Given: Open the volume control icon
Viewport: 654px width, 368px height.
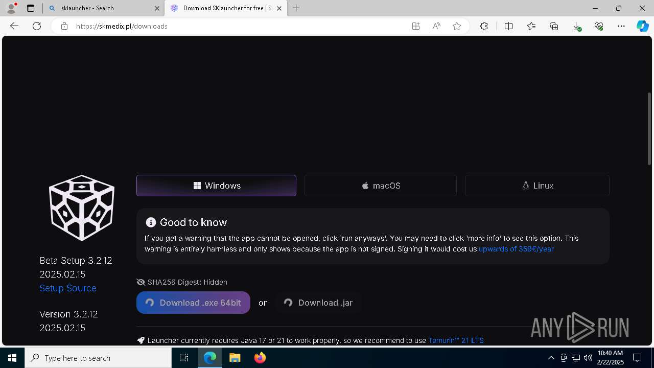Looking at the screenshot, I should (588, 358).
